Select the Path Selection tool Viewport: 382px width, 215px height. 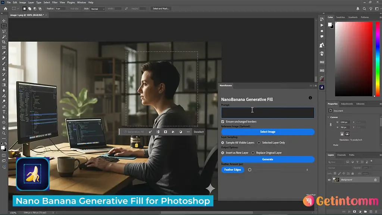[x=4, y=117]
